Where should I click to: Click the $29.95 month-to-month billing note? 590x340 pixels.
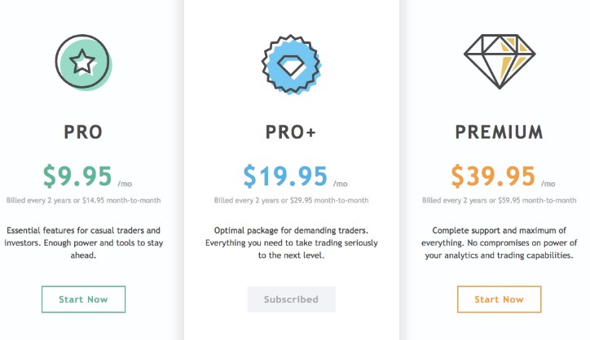(291, 200)
